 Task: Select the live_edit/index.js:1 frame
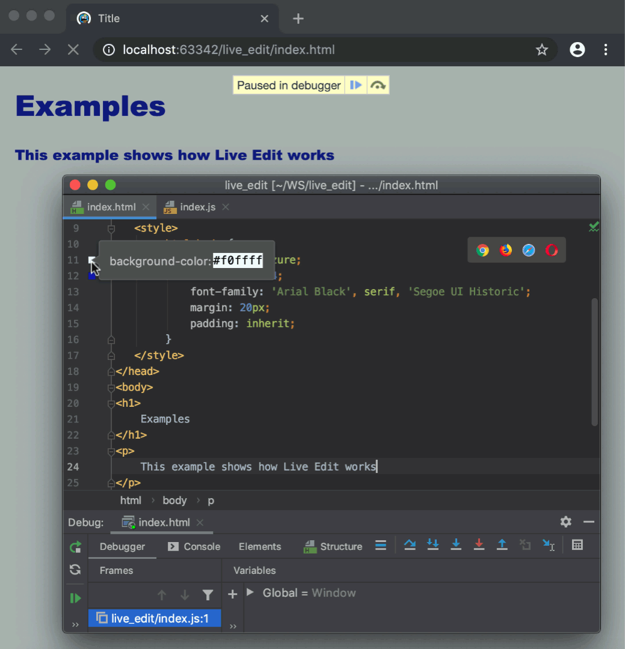pos(155,618)
